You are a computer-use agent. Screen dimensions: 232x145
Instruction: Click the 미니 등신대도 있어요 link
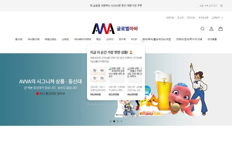pyautogui.click(x=51, y=94)
